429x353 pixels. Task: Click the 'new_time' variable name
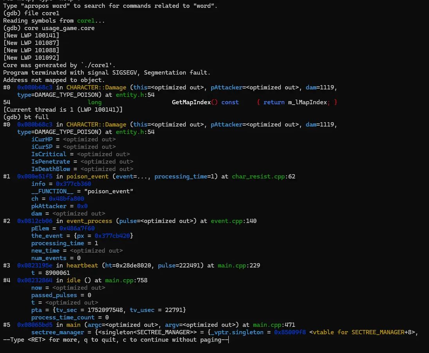(x=45, y=251)
